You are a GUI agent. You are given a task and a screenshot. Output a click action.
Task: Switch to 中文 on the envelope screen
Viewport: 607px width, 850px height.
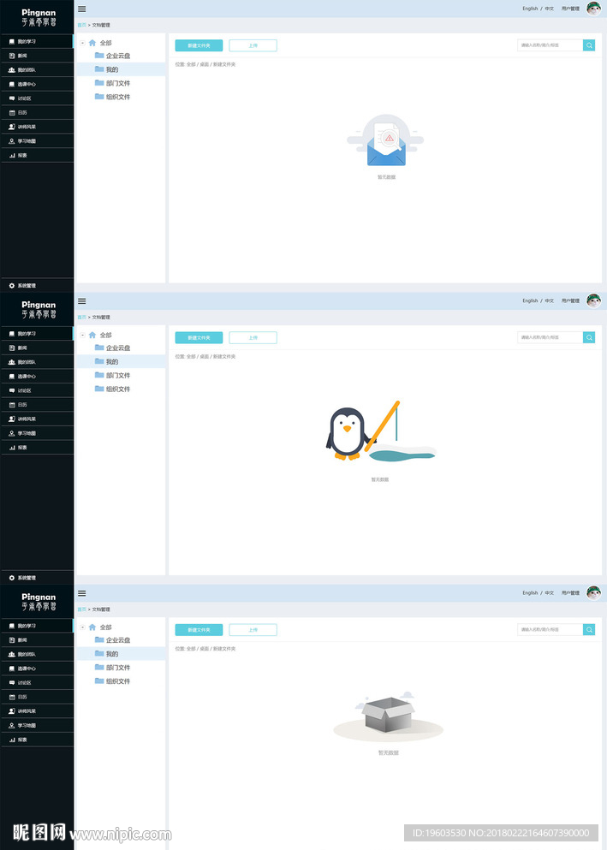click(x=550, y=9)
